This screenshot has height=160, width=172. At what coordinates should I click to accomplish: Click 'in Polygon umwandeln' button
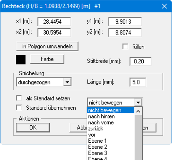pyautogui.click(x=47, y=46)
